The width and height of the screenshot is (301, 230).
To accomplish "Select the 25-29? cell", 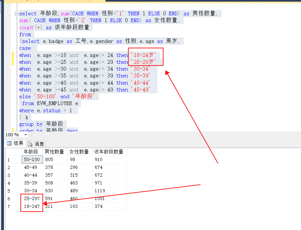I will (x=32, y=198).
